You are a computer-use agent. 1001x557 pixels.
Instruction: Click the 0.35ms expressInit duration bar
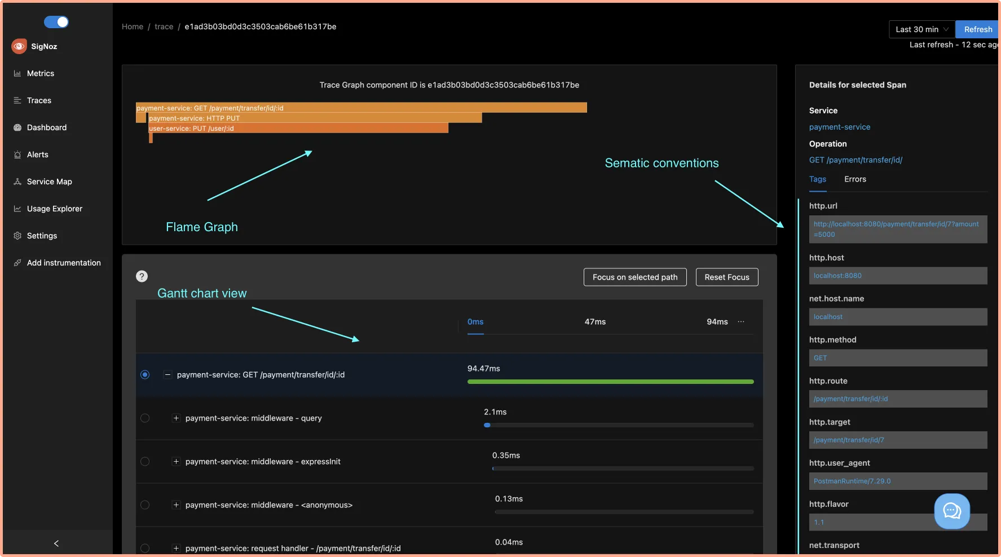click(623, 468)
